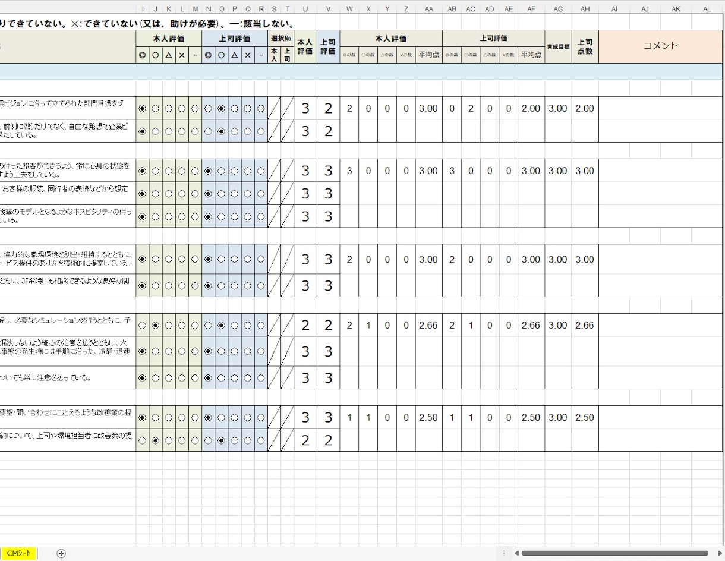The image size is (725, 561).
Task: Click the three-dot tab bar splitter handle
Action: (504, 553)
